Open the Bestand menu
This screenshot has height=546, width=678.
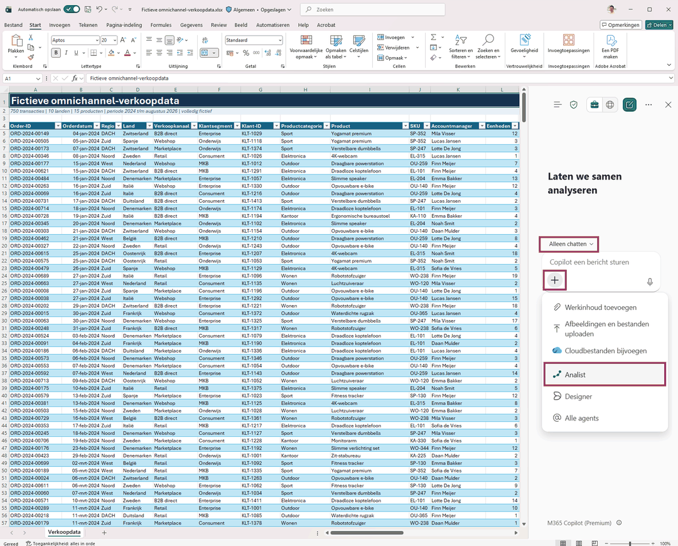coord(13,25)
